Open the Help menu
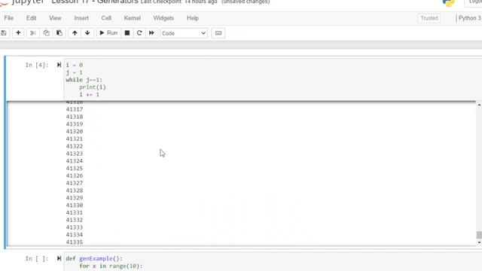Image resolution: width=482 pixels, height=271 pixels. [x=193, y=18]
